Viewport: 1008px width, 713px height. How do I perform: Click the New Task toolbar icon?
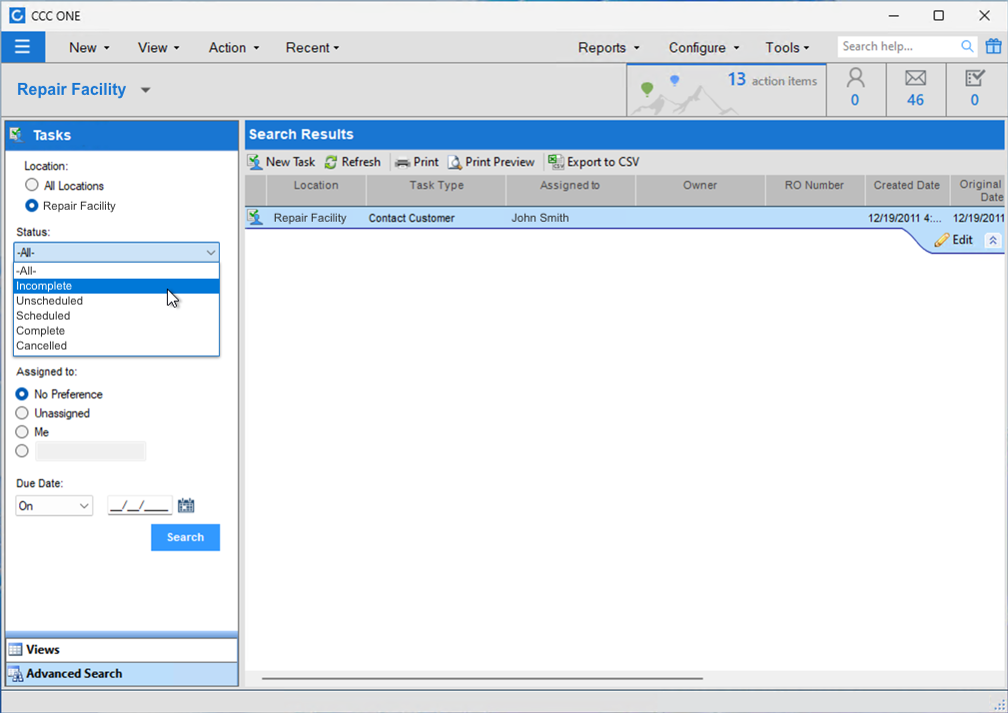pos(255,162)
